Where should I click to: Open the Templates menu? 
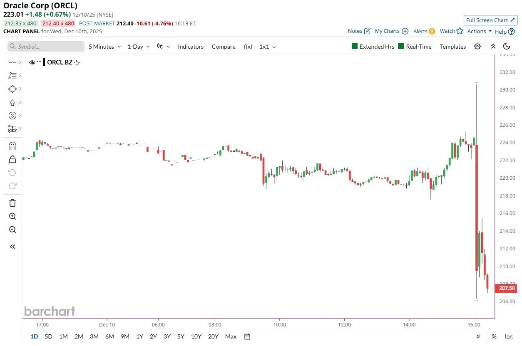(x=453, y=47)
